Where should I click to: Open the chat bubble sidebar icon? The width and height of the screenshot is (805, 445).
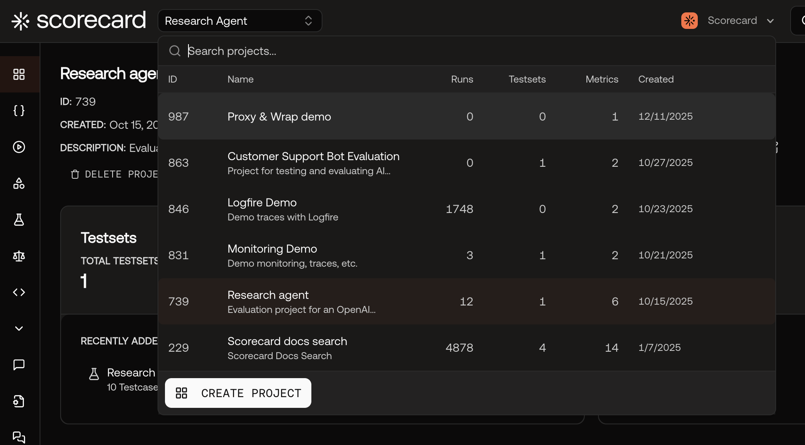point(19,365)
